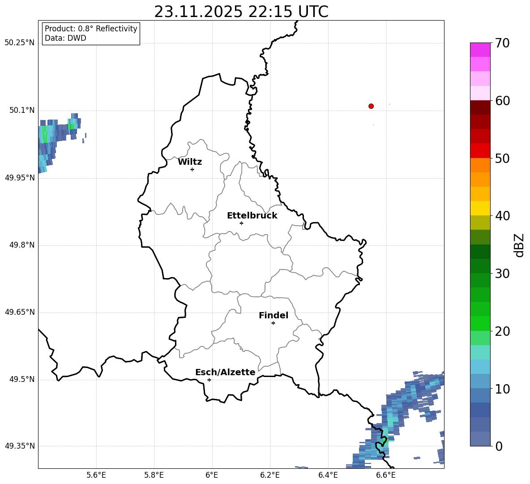Click the 49.35°N latitude label
The image size is (530, 484).
point(20,446)
